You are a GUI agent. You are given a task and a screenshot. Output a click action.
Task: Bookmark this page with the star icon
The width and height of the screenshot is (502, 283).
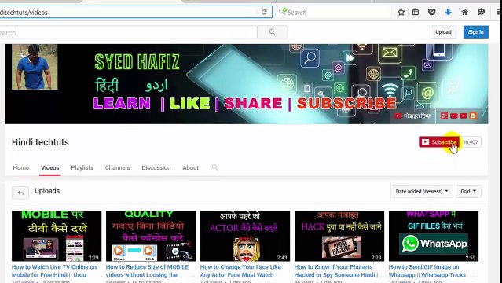[x=401, y=12]
